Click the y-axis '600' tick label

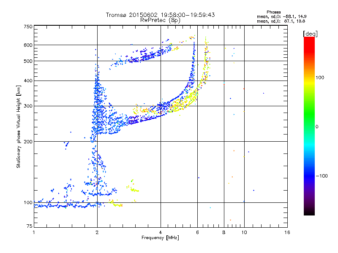tap(28, 45)
